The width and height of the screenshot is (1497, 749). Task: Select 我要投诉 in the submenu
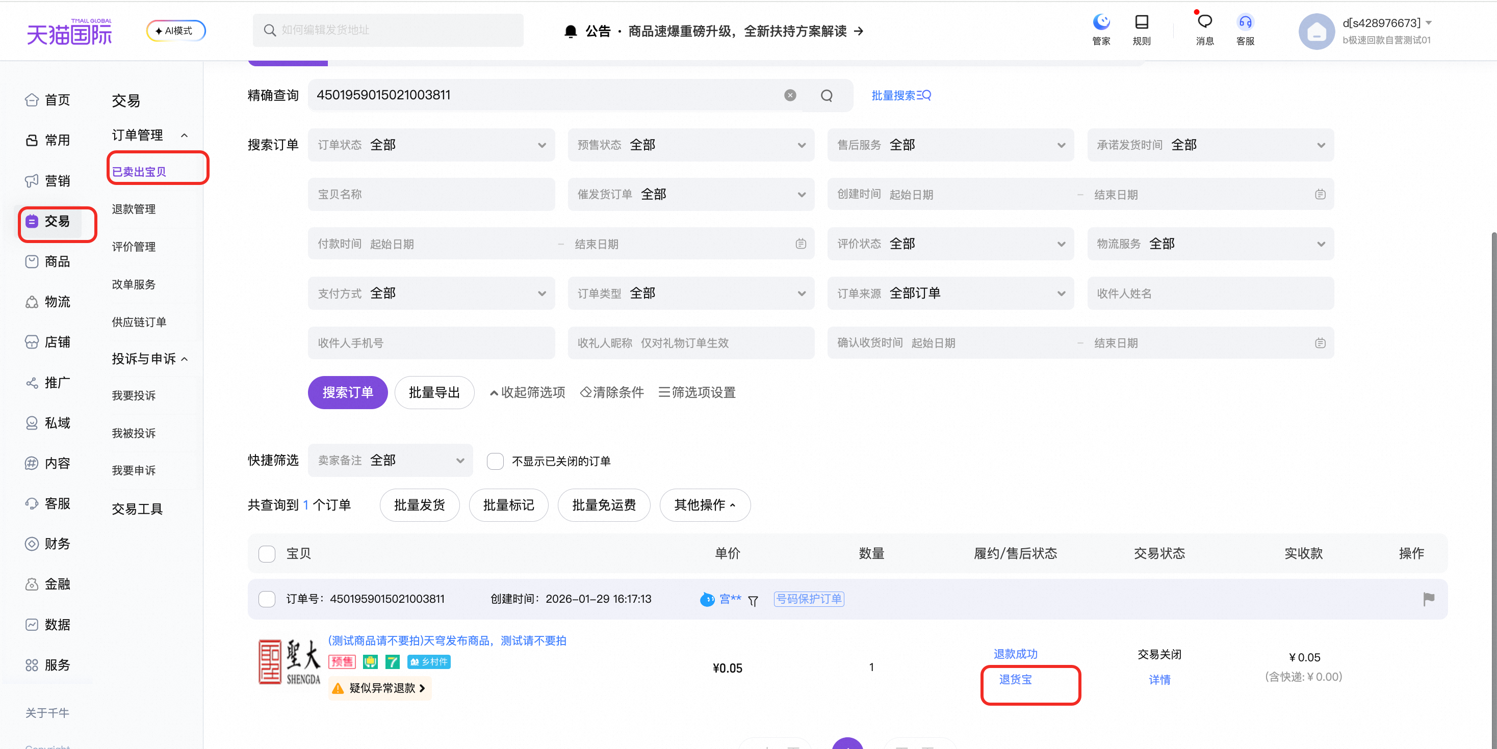pyautogui.click(x=134, y=395)
